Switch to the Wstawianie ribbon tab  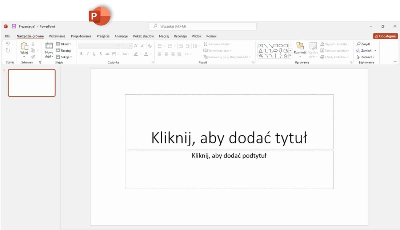[57, 36]
